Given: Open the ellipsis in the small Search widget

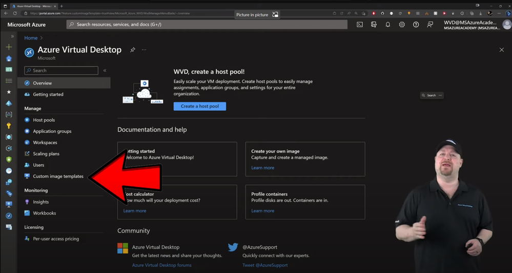Looking at the screenshot, I should point(440,95).
